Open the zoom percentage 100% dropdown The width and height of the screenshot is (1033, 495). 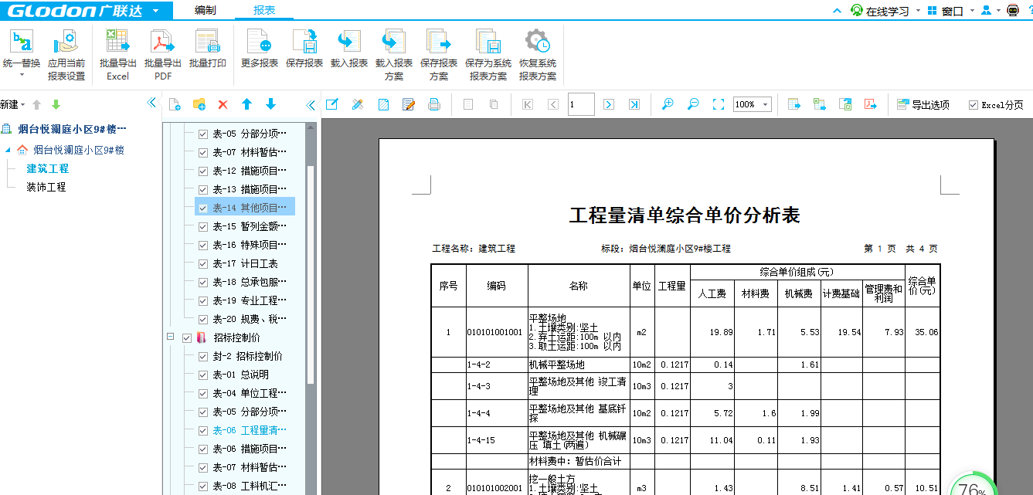[766, 104]
